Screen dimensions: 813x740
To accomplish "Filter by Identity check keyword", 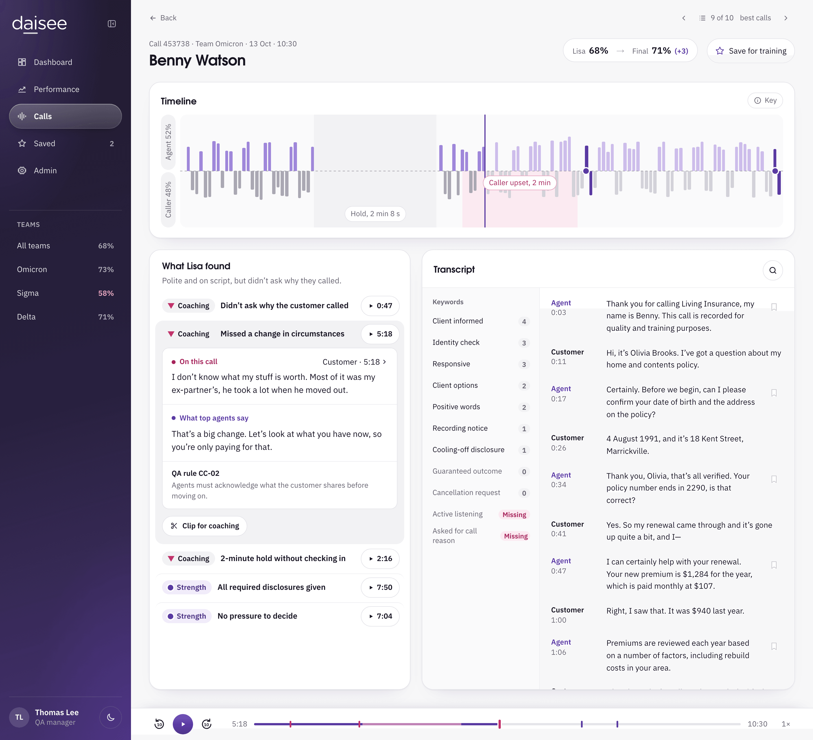I will point(481,342).
